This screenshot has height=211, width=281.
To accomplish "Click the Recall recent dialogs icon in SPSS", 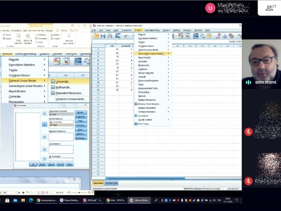I will click(x=118, y=36).
